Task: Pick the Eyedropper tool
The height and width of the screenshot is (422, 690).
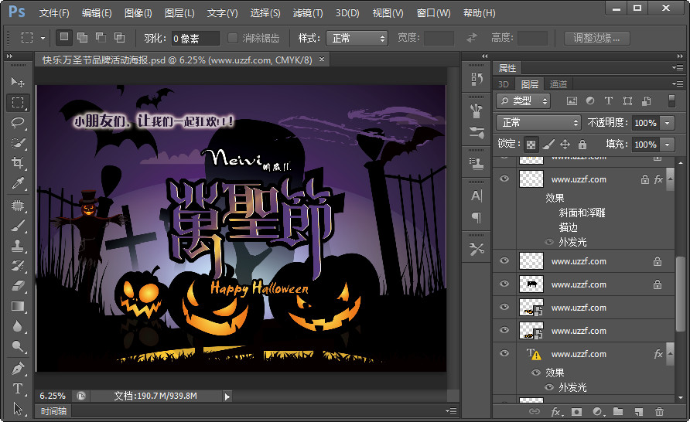Action: coord(17,183)
